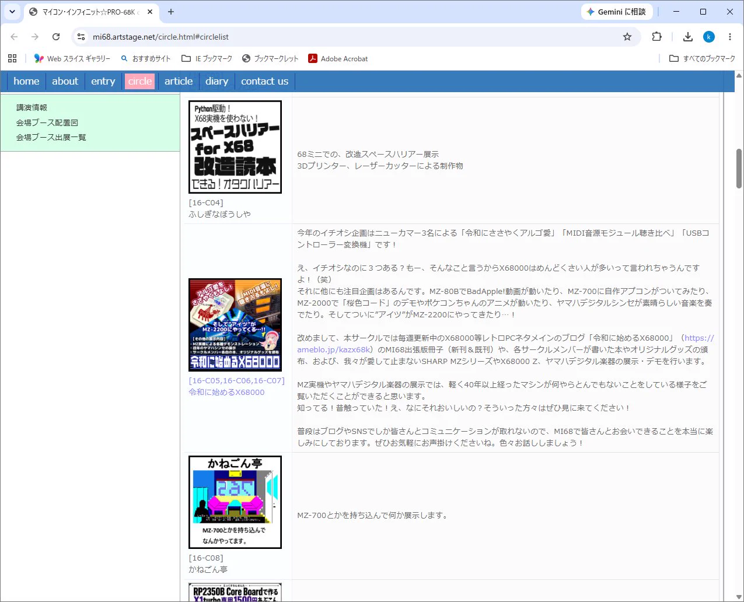Open the downloads icon
Screen dimensions: 744x602
click(x=688, y=37)
